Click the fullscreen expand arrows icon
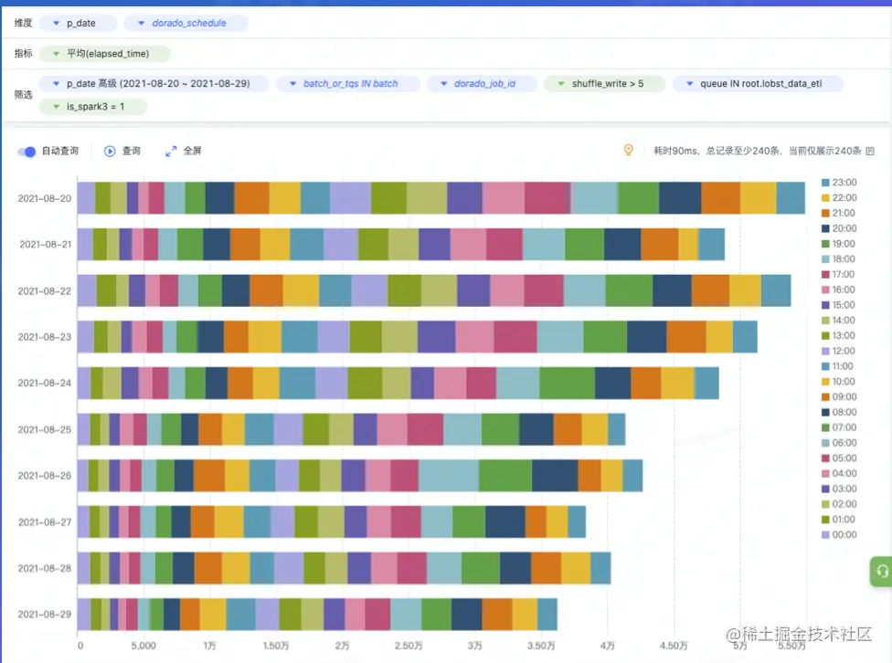892x663 pixels. [x=171, y=152]
